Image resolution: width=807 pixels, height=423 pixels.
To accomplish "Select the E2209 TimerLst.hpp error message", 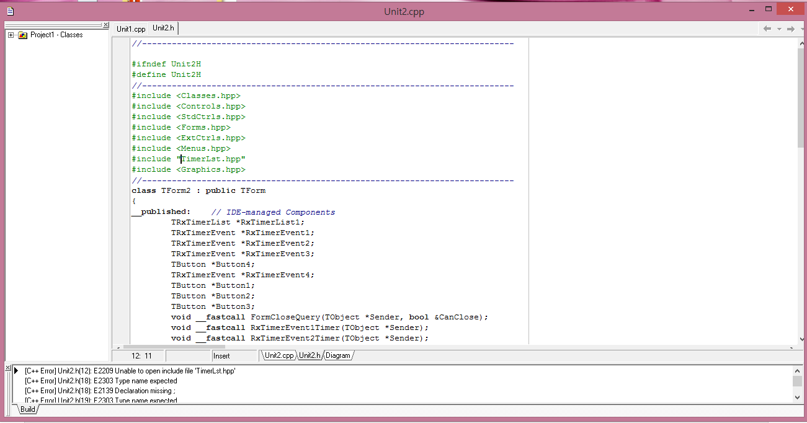I will 130,370.
